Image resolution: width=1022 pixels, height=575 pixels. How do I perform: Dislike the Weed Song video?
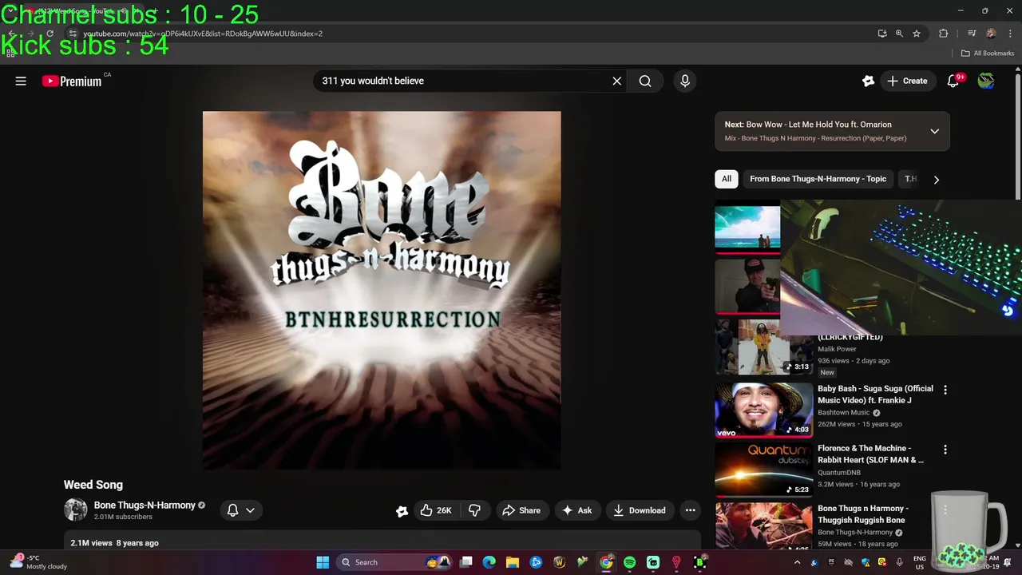[474, 510]
